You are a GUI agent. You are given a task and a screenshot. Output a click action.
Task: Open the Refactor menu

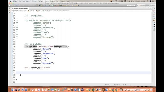(34, 1)
